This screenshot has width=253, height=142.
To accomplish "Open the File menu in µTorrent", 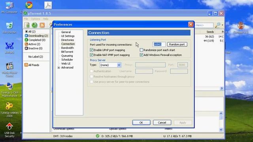I will (26, 19).
